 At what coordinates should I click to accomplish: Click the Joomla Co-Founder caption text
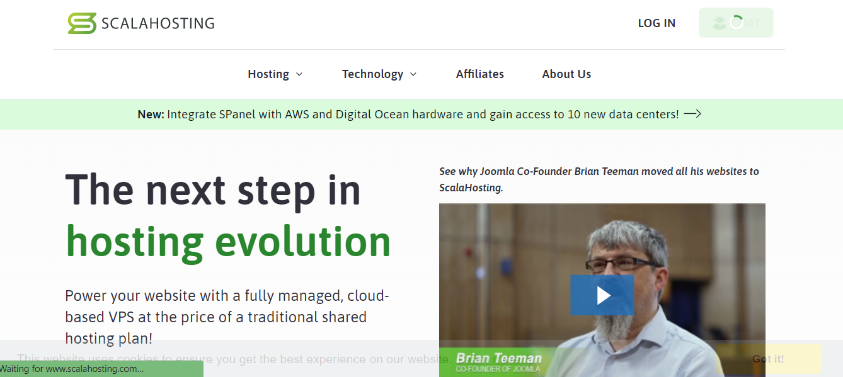[599, 179]
